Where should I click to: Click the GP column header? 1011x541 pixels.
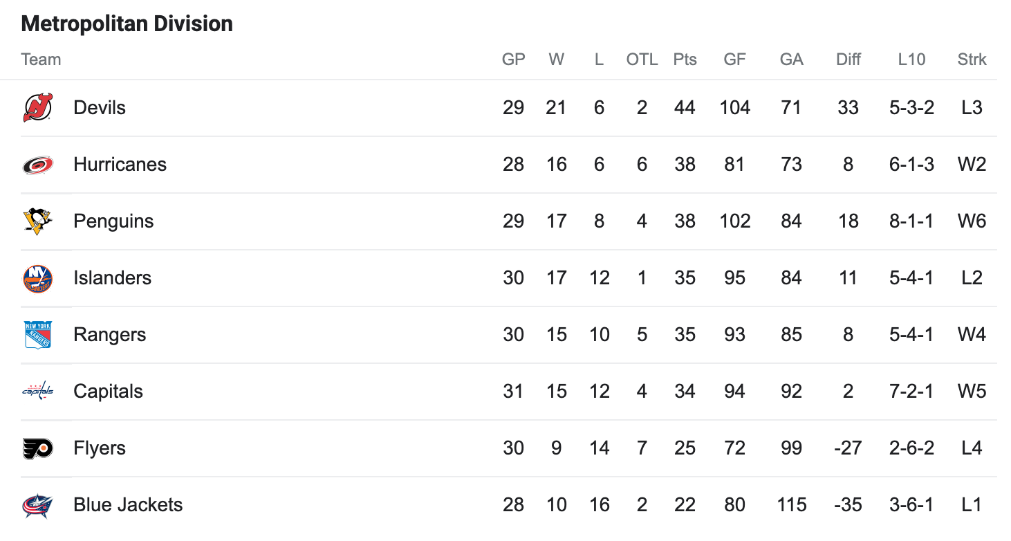tap(513, 59)
